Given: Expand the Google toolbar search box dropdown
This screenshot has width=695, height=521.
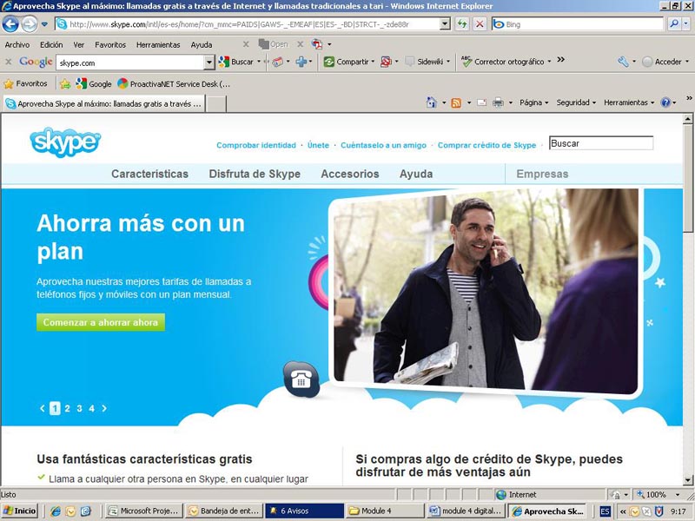Looking at the screenshot, I should click(209, 63).
